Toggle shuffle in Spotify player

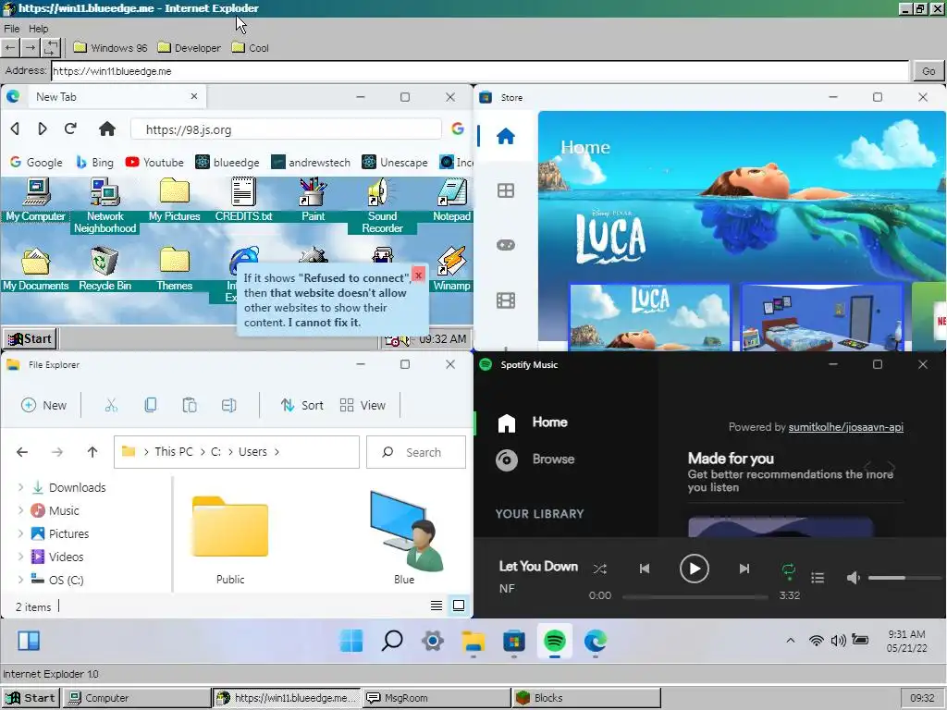(x=599, y=569)
